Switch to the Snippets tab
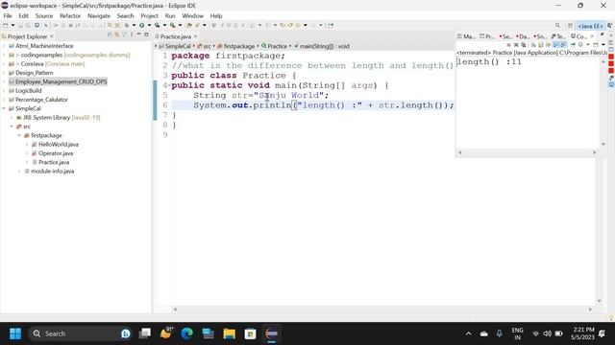The height and width of the screenshot is (345, 615). point(540,36)
